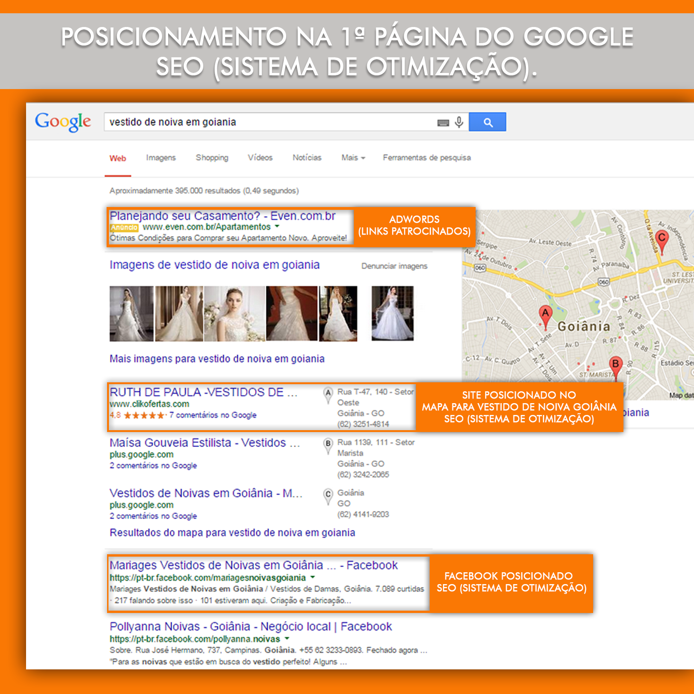The width and height of the screenshot is (694, 694).
Task: Open second wedding dress image thumbnail
Action: 179,314
